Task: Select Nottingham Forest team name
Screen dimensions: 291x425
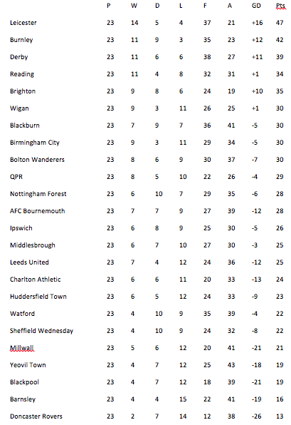Action: [38, 194]
